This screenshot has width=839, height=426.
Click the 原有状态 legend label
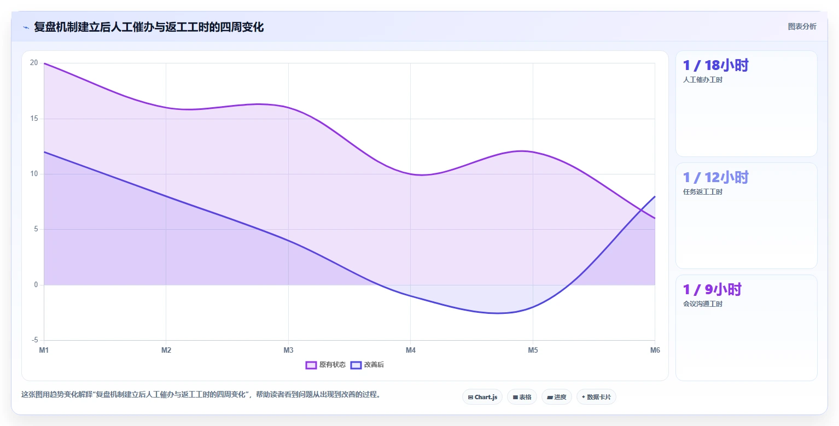[333, 365]
